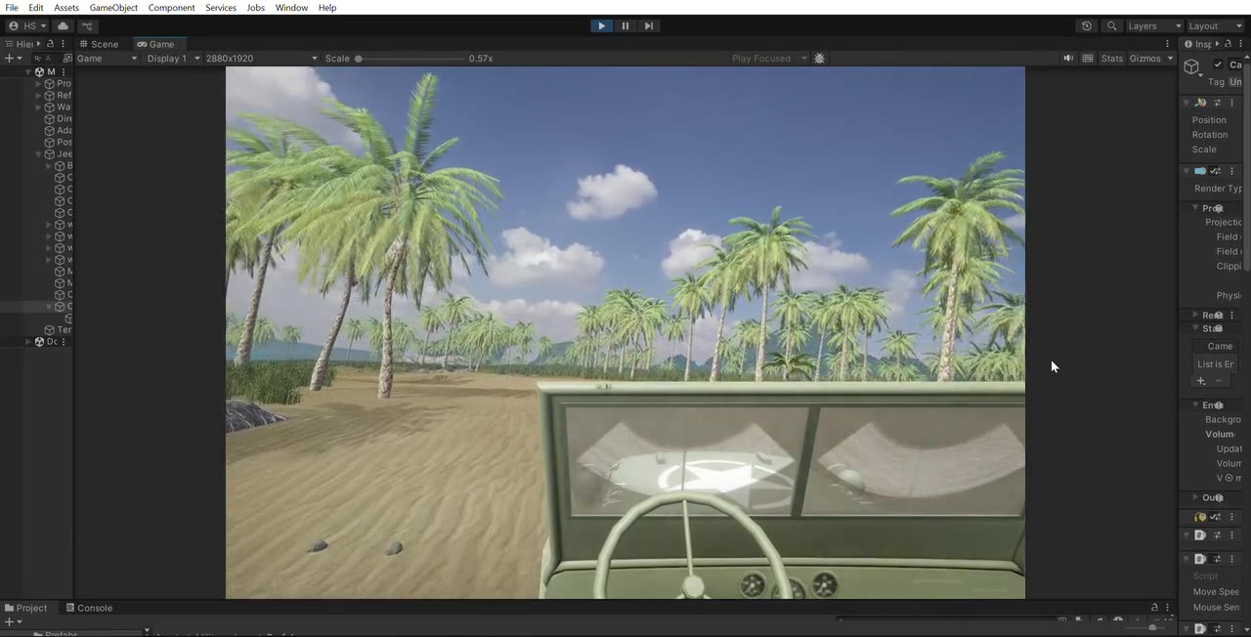Viewport: 1251px width, 637px height.
Task: Open Undo History icon
Action: click(1087, 26)
